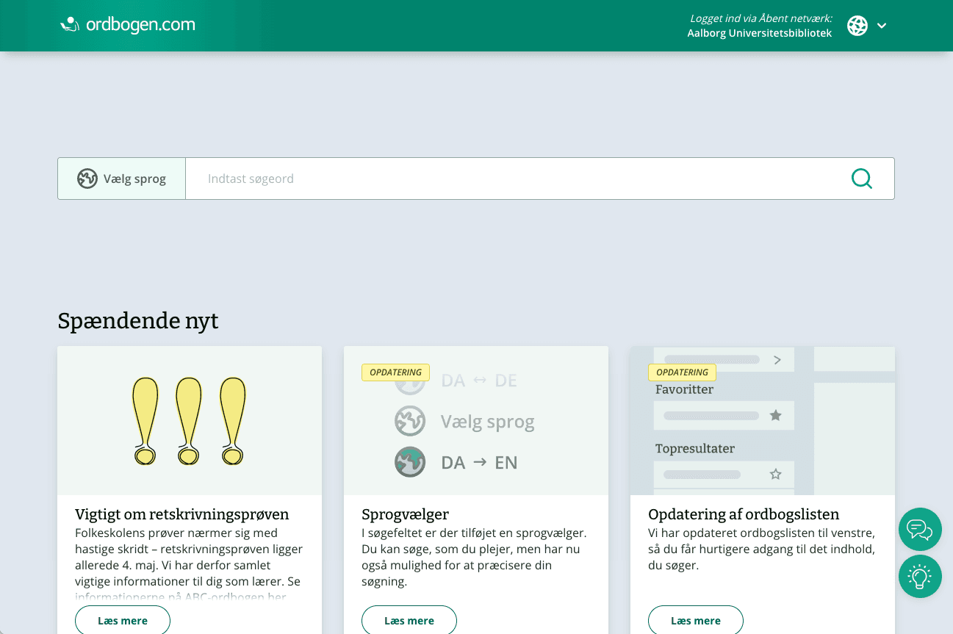This screenshot has height=634, width=953.
Task: Open the Vælg sprog language selector
Action: pos(122,179)
